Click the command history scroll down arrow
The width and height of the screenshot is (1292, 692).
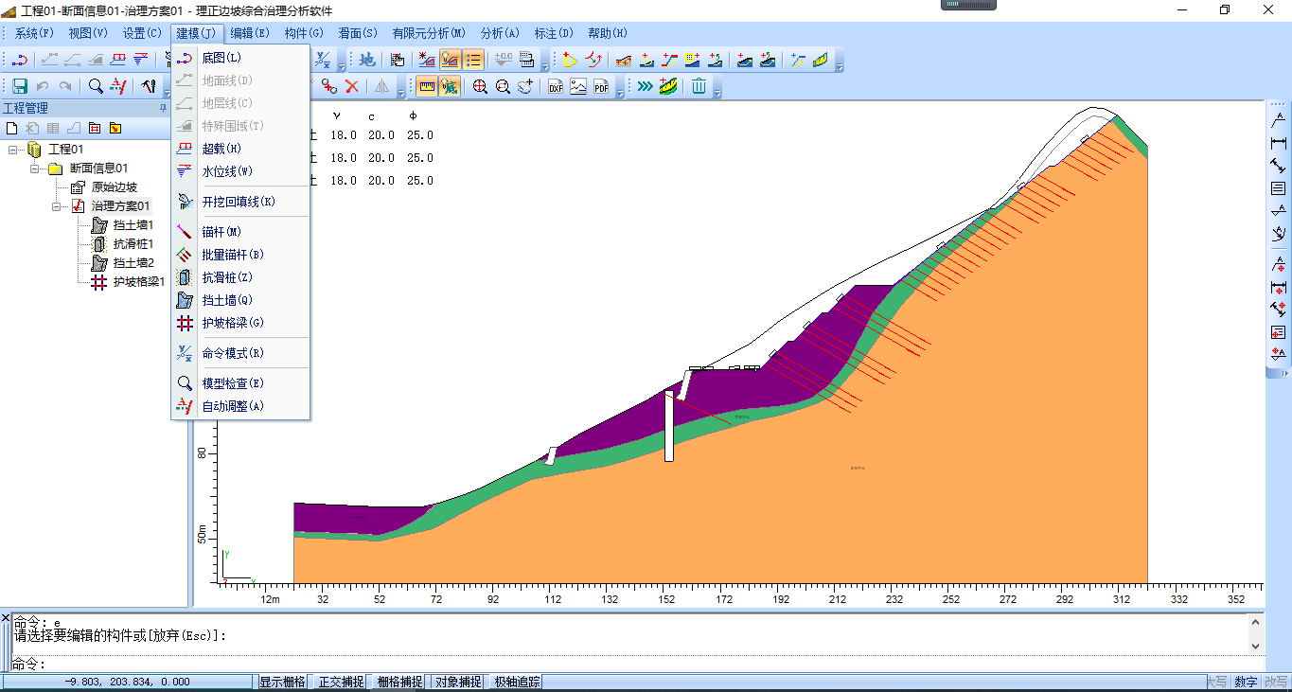[x=1256, y=646]
